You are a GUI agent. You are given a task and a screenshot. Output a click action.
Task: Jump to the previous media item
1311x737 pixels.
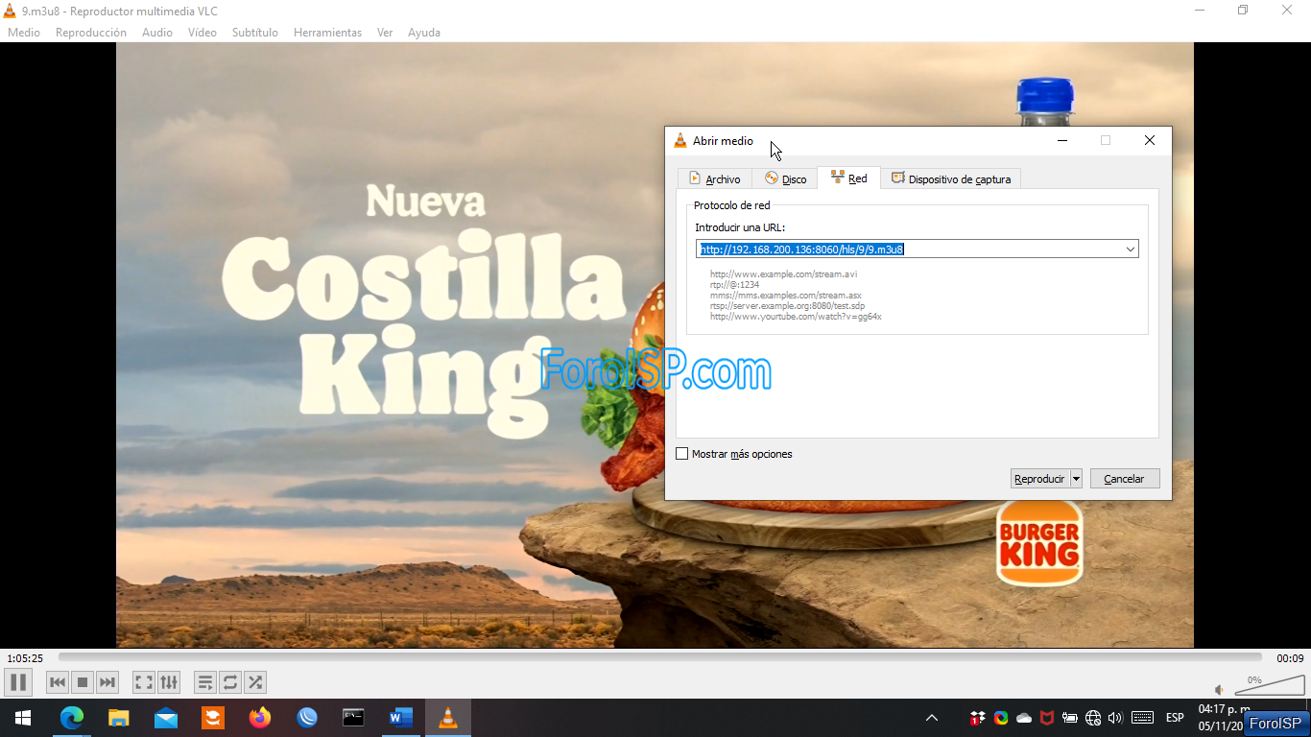coord(57,682)
